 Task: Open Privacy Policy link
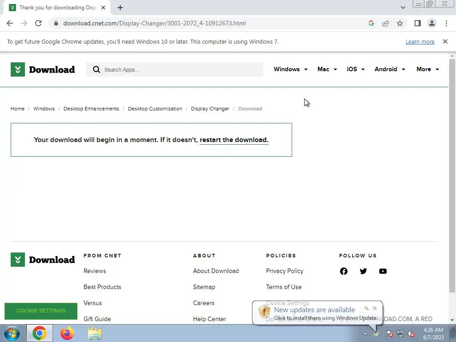(285, 271)
